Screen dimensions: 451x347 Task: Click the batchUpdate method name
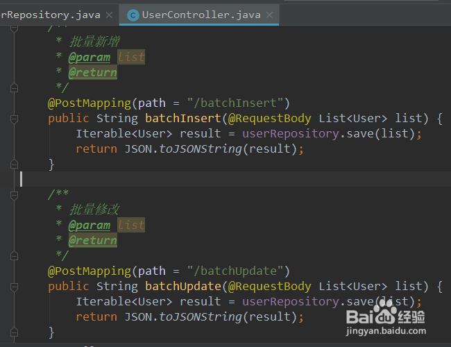point(183,287)
